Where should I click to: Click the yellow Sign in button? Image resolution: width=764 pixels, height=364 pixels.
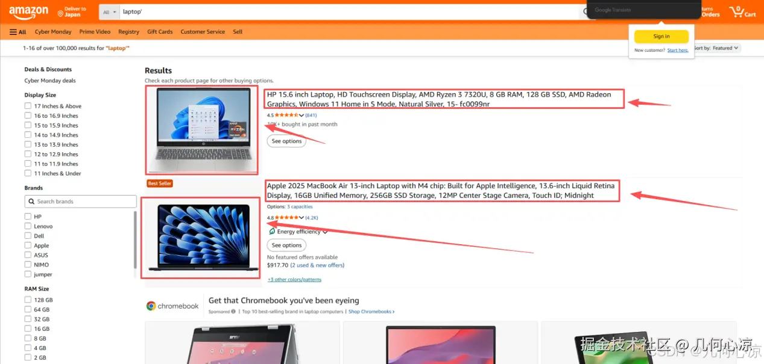pyautogui.click(x=661, y=37)
